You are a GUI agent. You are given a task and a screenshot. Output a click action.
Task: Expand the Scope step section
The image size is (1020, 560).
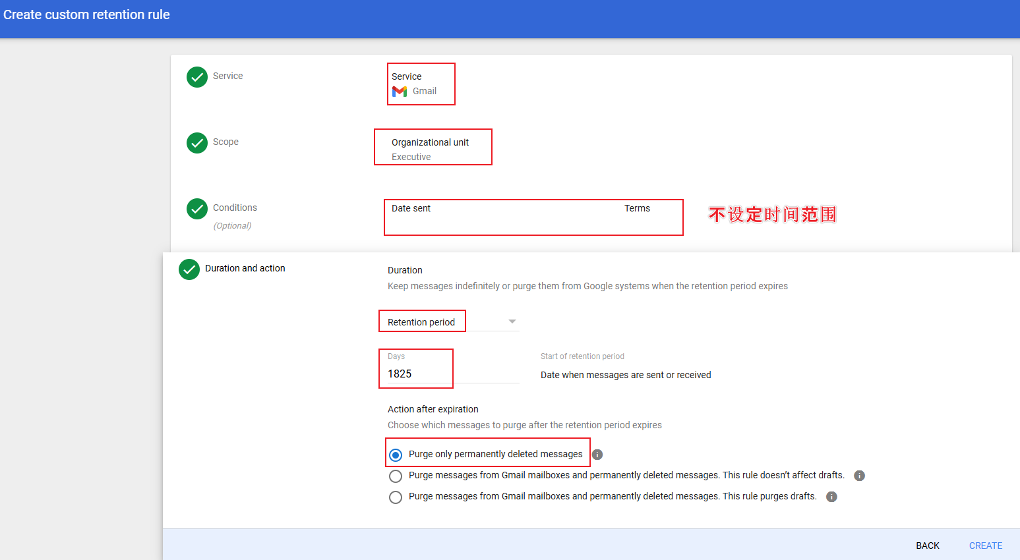[225, 142]
